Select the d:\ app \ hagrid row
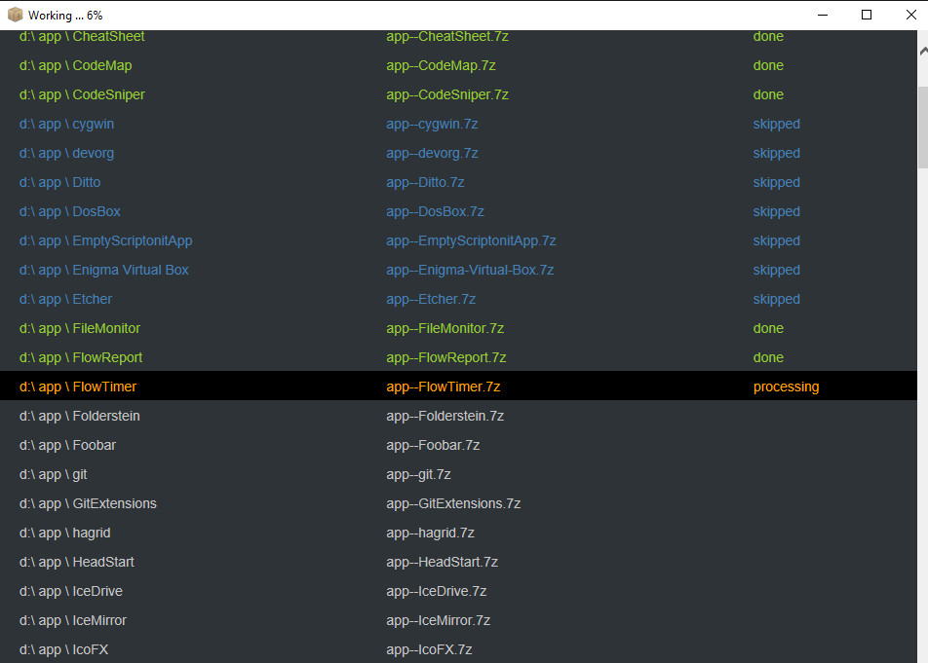This screenshot has height=663, width=928. click(x=459, y=533)
